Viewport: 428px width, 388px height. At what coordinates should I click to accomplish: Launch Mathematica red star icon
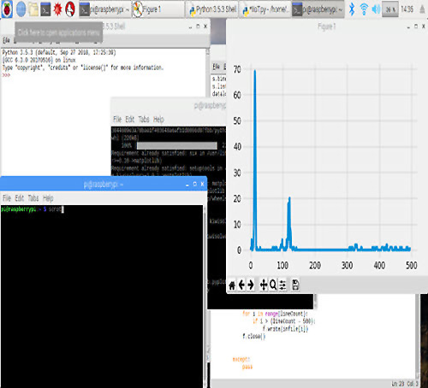click(x=58, y=9)
